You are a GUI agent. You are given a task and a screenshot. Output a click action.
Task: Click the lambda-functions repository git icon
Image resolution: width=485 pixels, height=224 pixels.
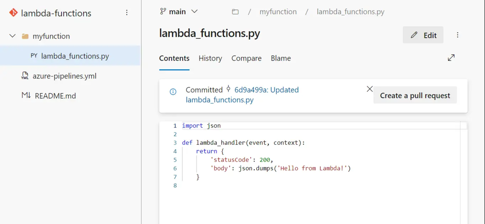(13, 13)
